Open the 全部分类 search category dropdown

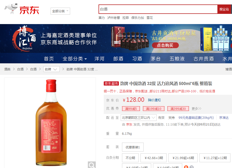[x=60, y=11]
